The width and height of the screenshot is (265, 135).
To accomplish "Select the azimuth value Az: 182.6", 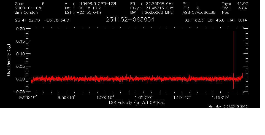I will [x=194, y=20].
